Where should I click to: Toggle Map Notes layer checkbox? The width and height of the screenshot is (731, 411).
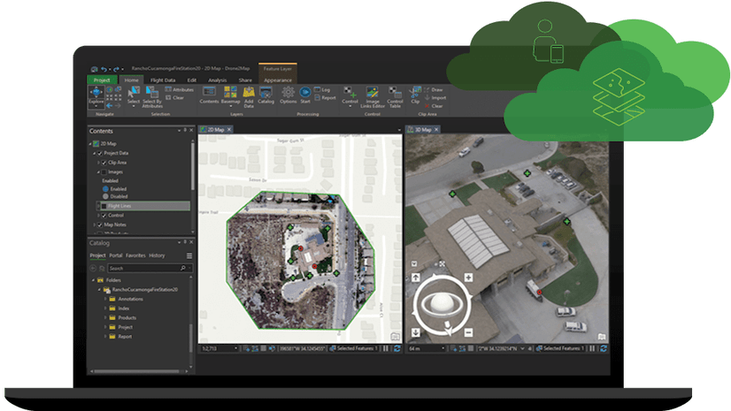coord(100,225)
